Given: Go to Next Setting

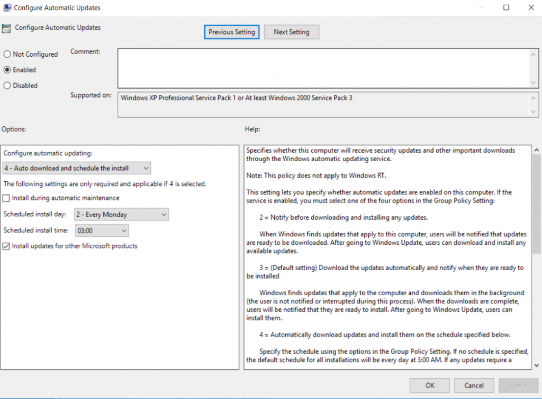Looking at the screenshot, I should point(291,32).
